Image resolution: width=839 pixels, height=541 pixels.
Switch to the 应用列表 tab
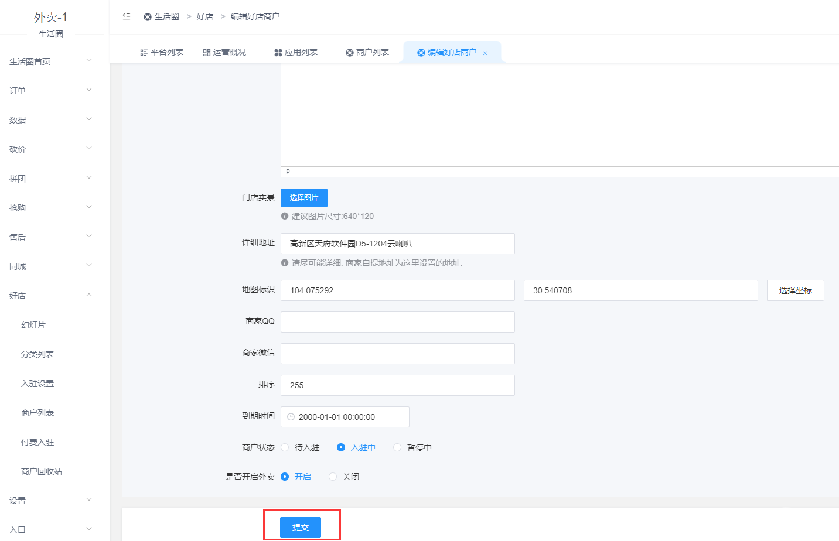296,52
